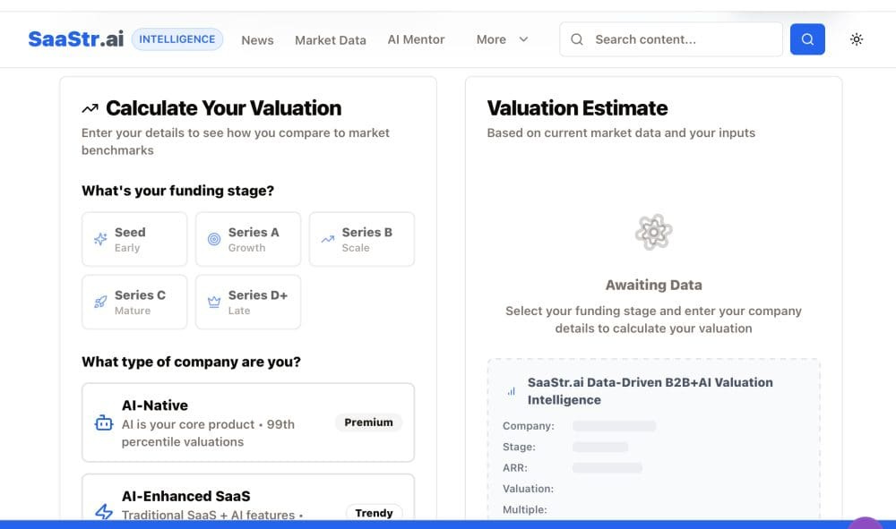
Task: Submit search with the blue button
Action: (807, 39)
